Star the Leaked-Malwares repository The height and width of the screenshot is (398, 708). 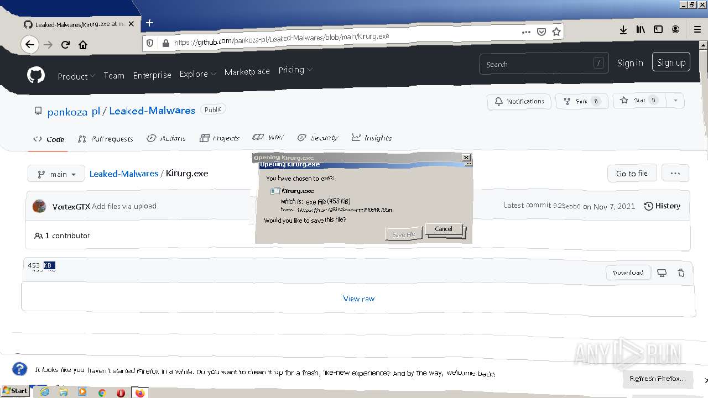point(639,101)
